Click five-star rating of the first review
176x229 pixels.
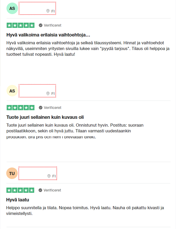point(21,25)
